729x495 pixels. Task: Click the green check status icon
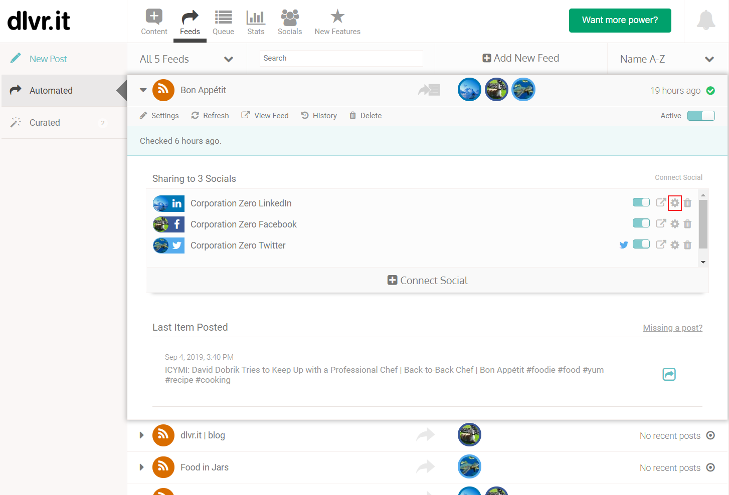coord(710,91)
